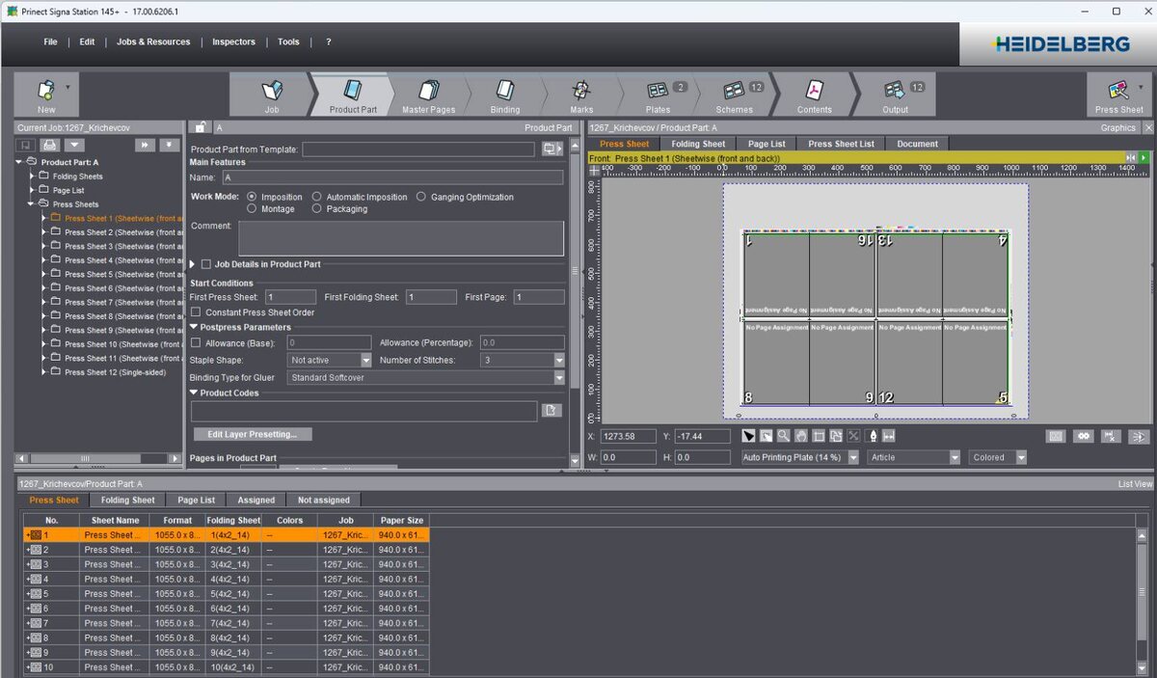Click the template browse icon
1157x678 pixels.
point(552,149)
